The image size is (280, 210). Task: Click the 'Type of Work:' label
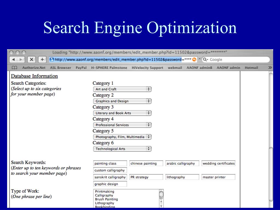pos(25,191)
